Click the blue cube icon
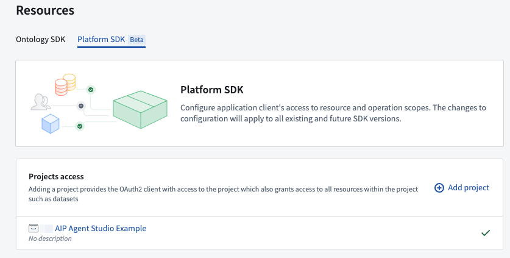 [x=51, y=124]
